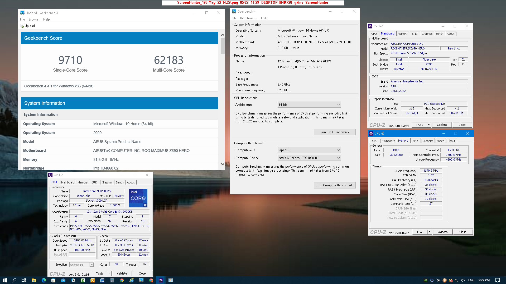
Task: Click the single-core score 9710
Action: coord(70,60)
